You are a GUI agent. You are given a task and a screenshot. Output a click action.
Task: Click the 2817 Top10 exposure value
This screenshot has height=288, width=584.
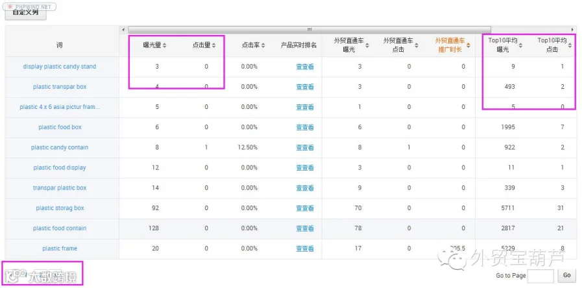508,228
